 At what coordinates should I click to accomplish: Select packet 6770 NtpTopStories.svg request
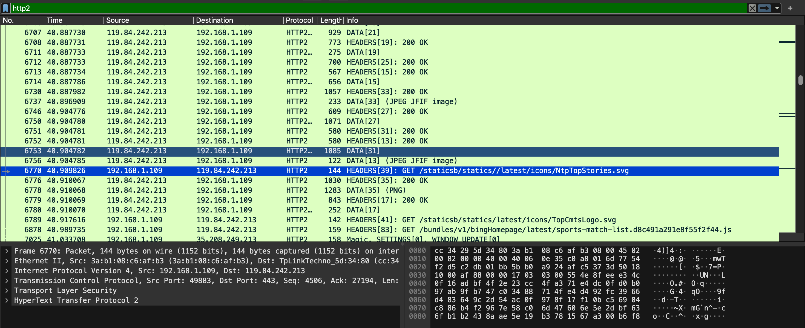[x=389, y=171]
